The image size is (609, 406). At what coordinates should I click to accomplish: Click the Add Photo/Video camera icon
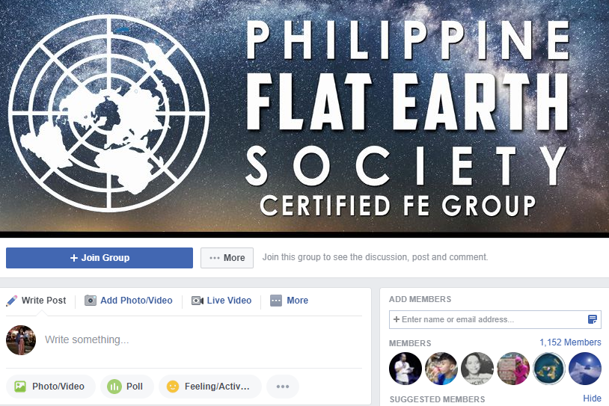tap(91, 301)
